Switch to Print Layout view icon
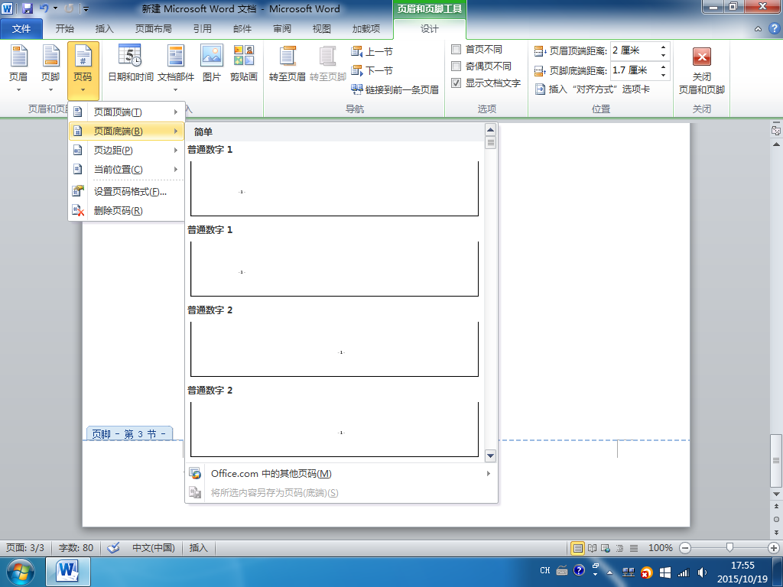The width and height of the screenshot is (783, 587). (578, 548)
